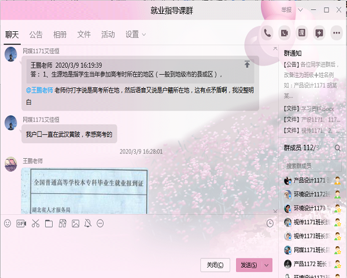This screenshot has height=278, width=347.
Task: Open the employment certificate image thumbnail
Action: (x=84, y=191)
